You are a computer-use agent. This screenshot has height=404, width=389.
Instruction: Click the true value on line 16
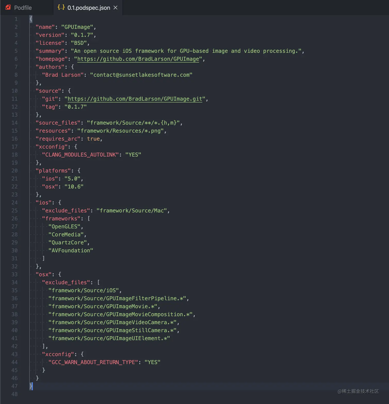coord(93,139)
